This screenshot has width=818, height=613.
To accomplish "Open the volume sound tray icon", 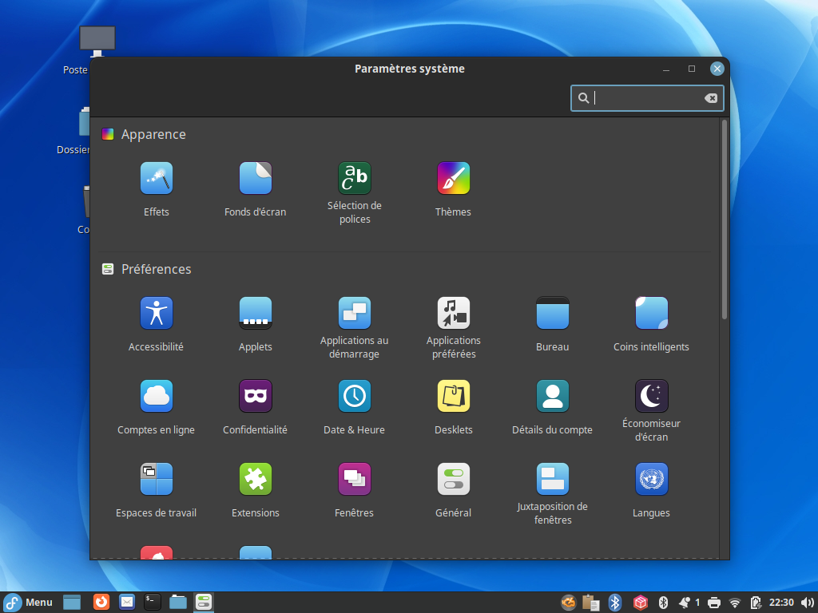I will point(807,603).
